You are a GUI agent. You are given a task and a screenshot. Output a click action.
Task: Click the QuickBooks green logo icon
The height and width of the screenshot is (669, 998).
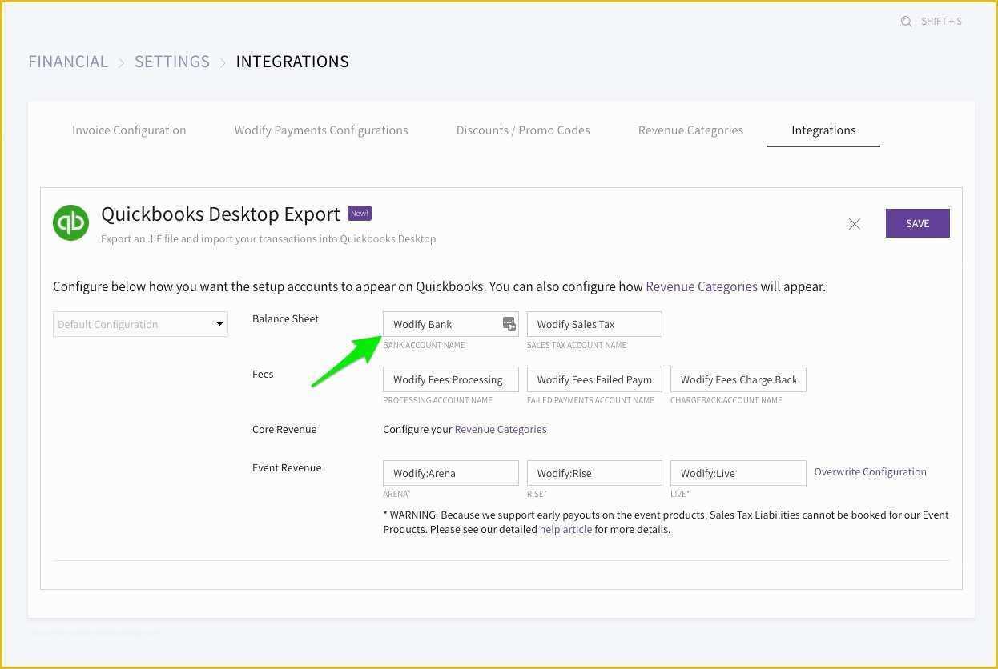tap(70, 222)
